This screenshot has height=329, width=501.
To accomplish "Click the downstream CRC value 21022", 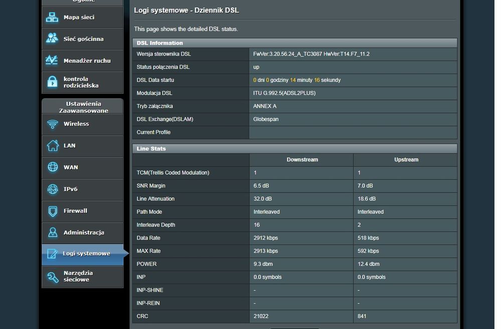I will pyautogui.click(x=261, y=316).
